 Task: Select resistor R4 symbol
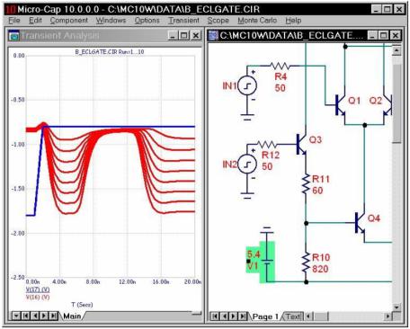tap(280, 66)
